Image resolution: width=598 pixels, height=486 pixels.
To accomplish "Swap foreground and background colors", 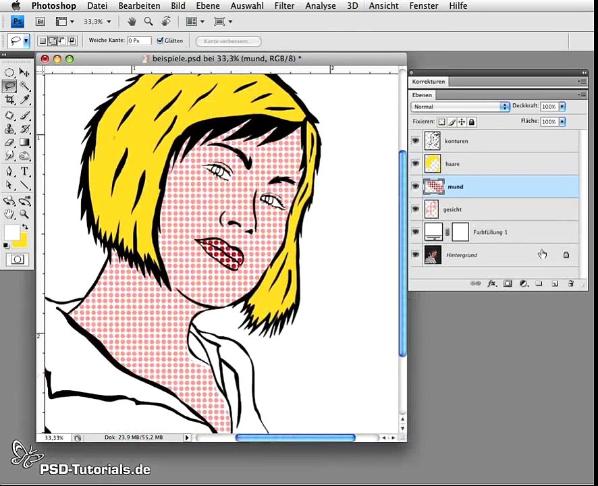I will coord(25,227).
